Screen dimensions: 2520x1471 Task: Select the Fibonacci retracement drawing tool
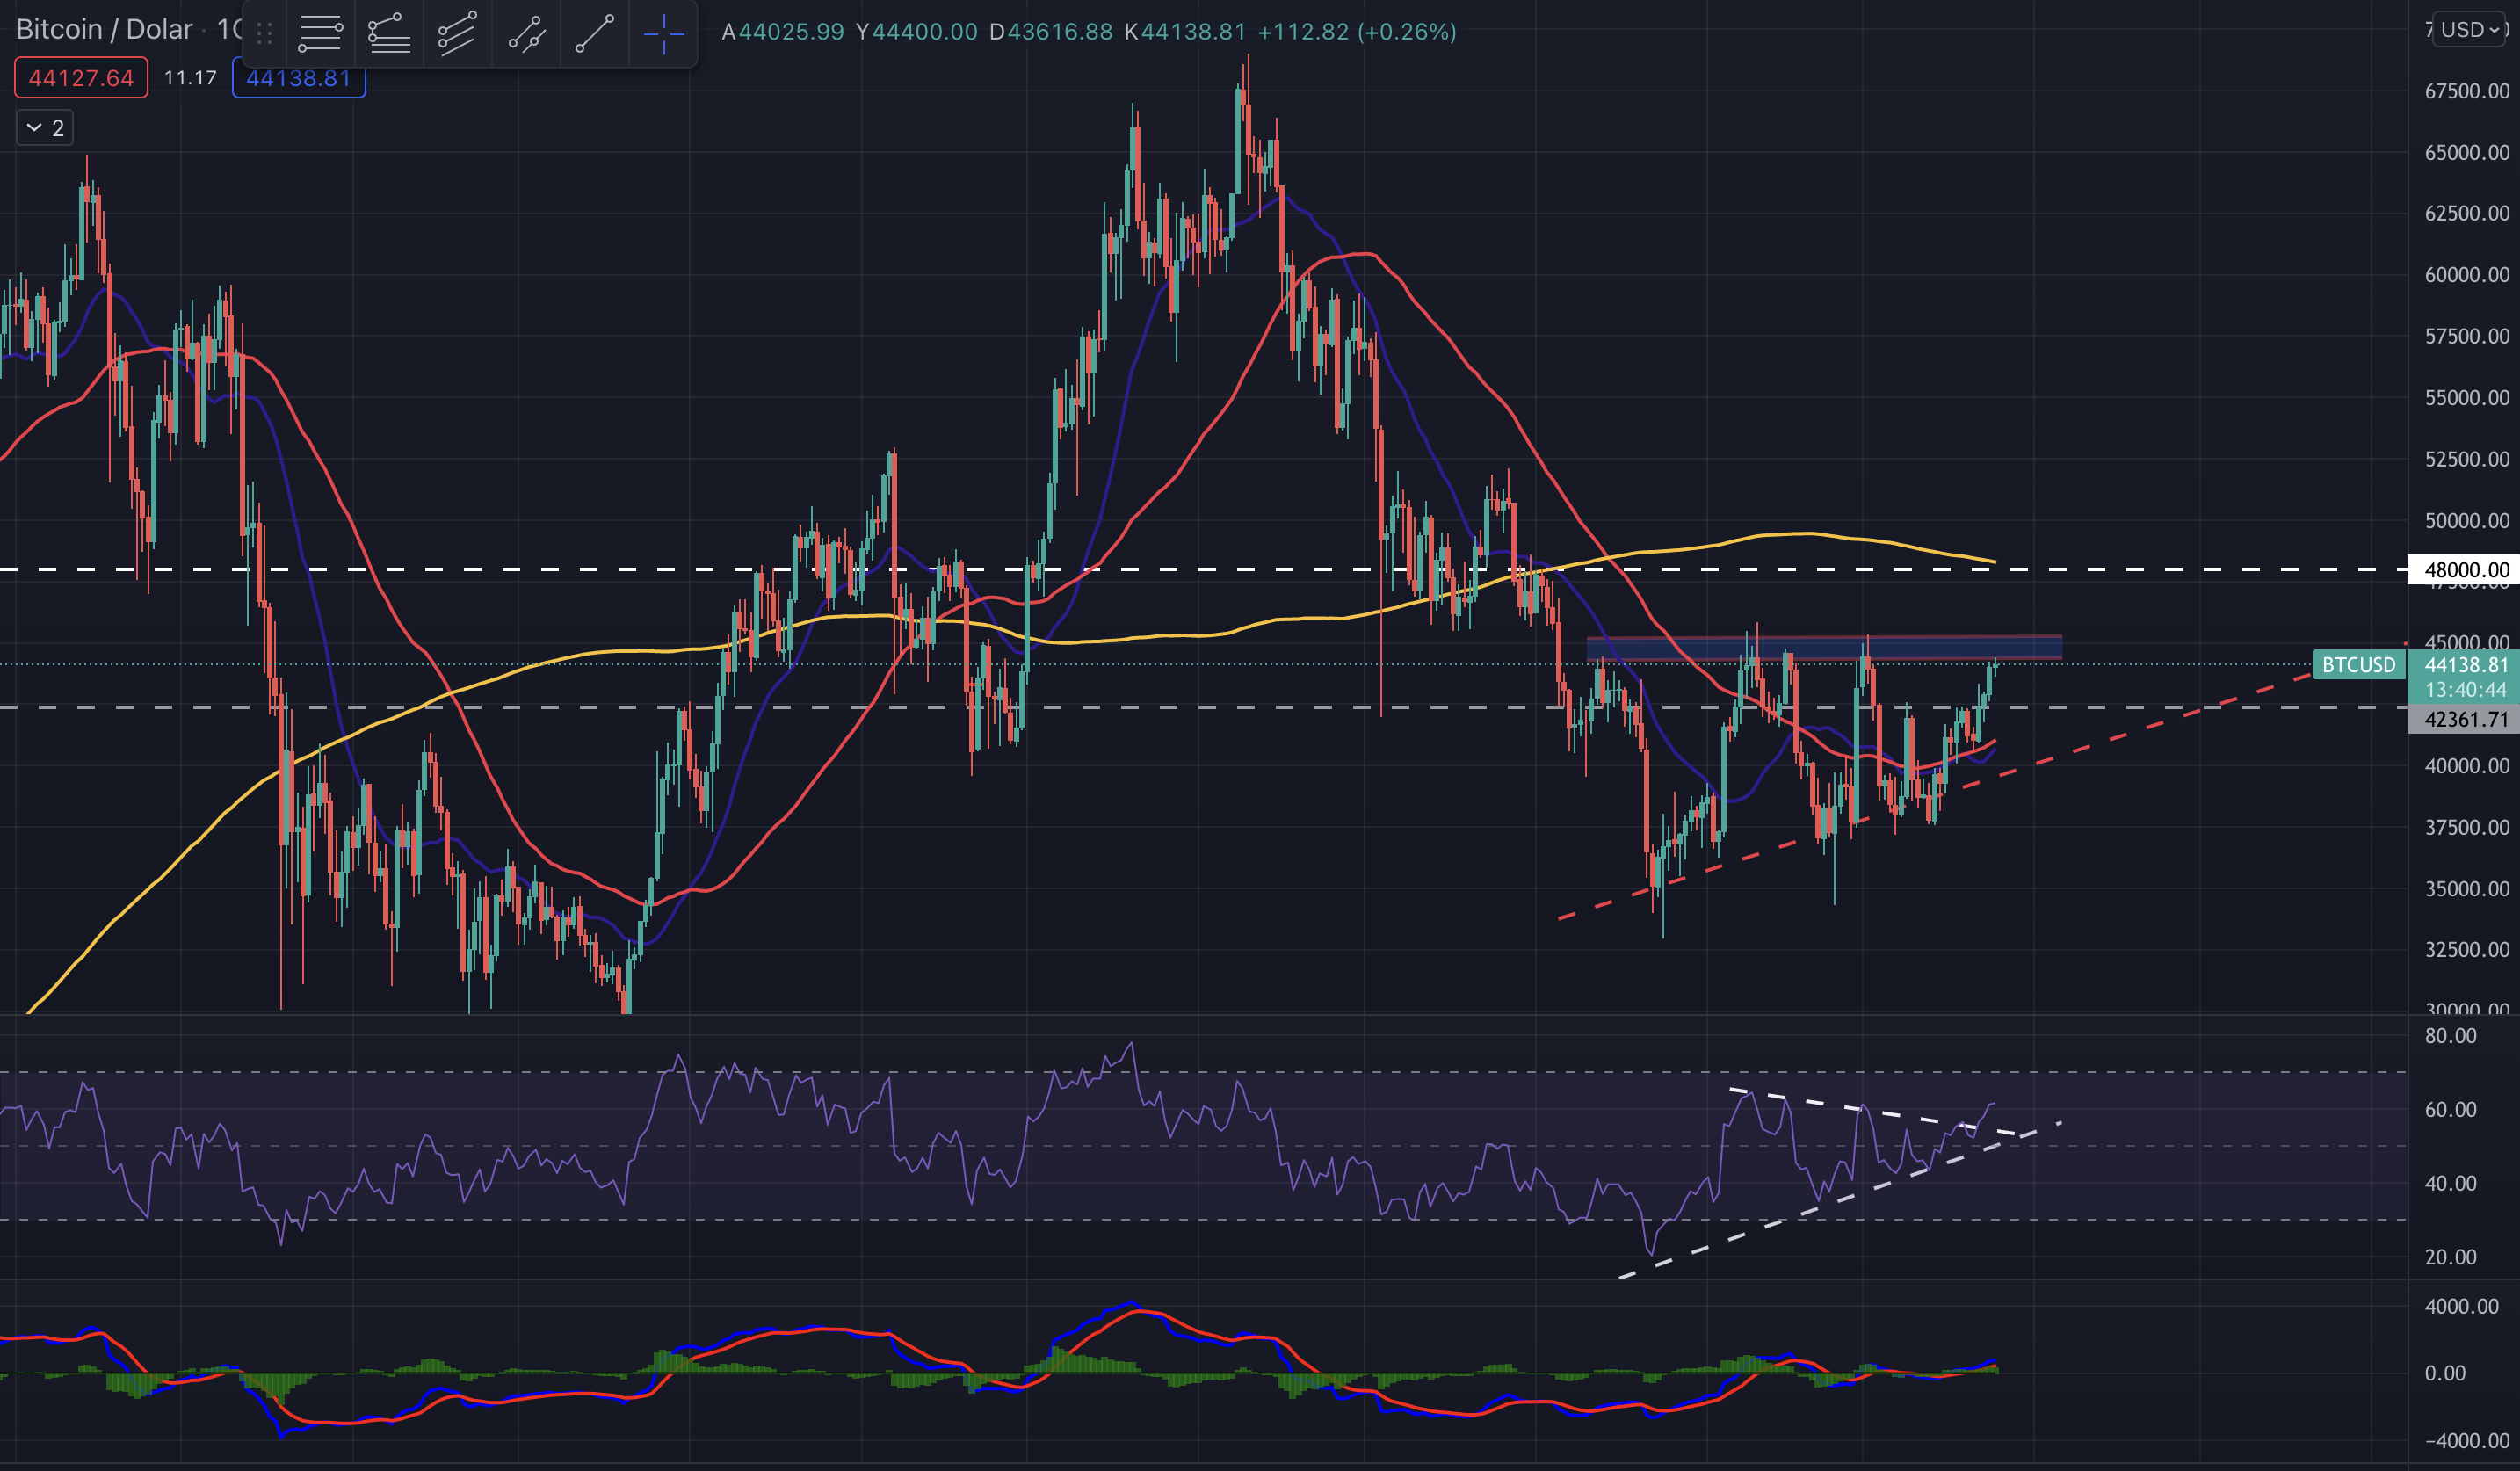point(321,33)
